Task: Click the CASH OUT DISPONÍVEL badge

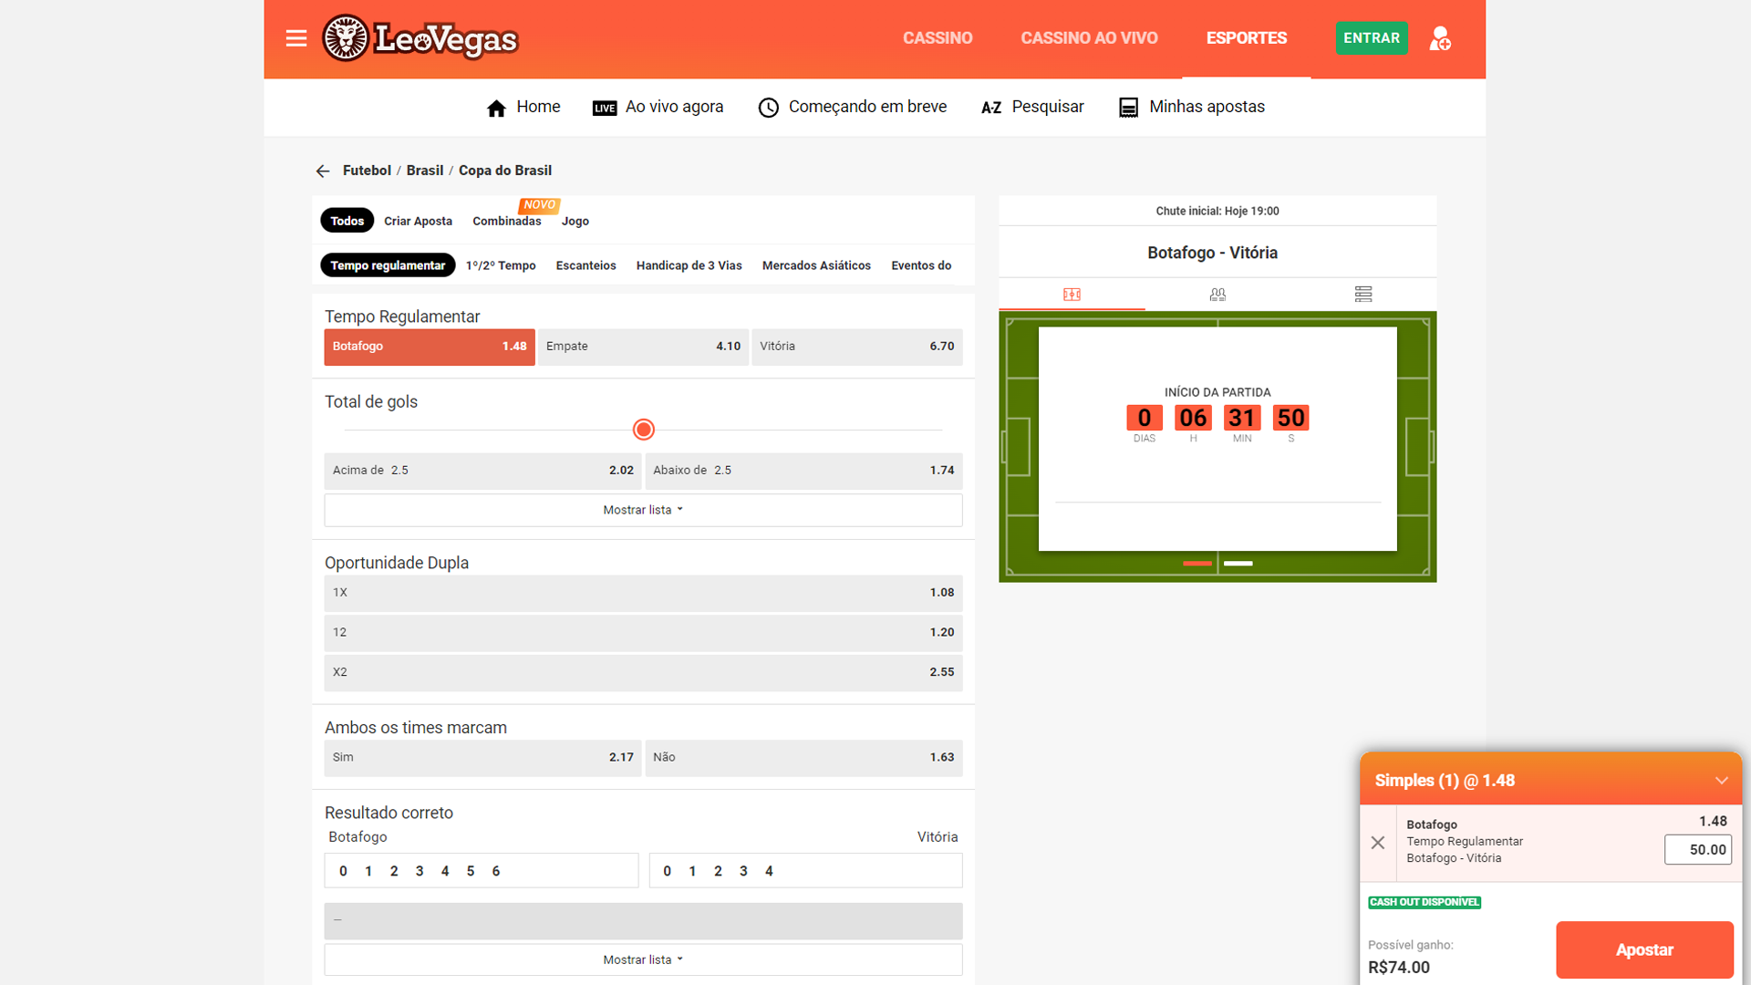Action: 1424,902
